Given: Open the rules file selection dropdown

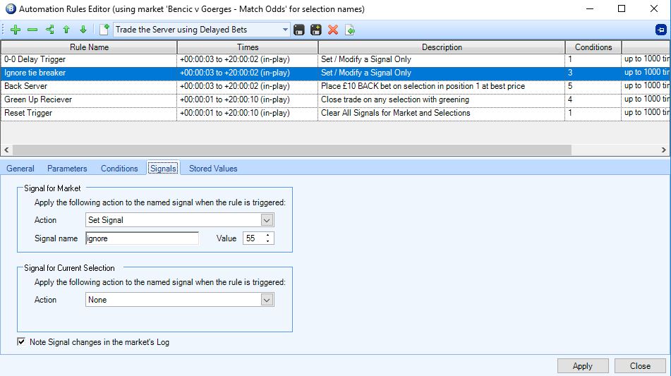Looking at the screenshot, I should pyautogui.click(x=285, y=30).
